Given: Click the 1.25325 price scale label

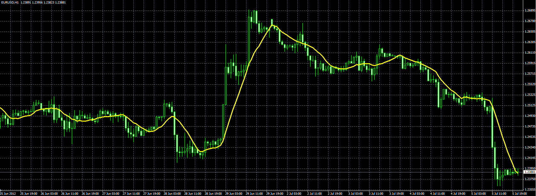Looking at the screenshot, I should 530,95.
